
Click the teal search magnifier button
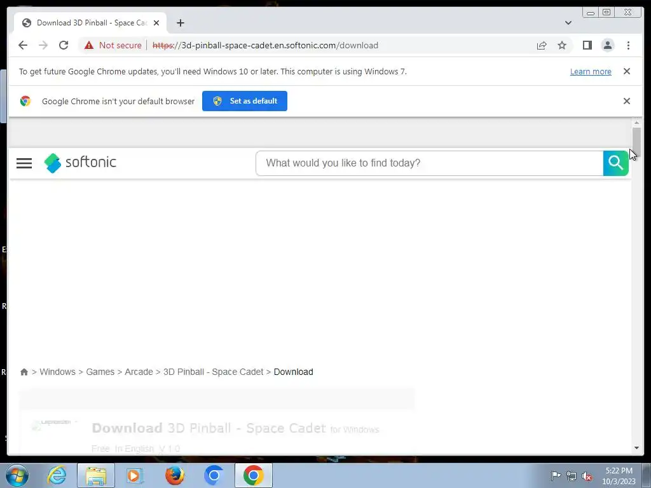coord(615,163)
